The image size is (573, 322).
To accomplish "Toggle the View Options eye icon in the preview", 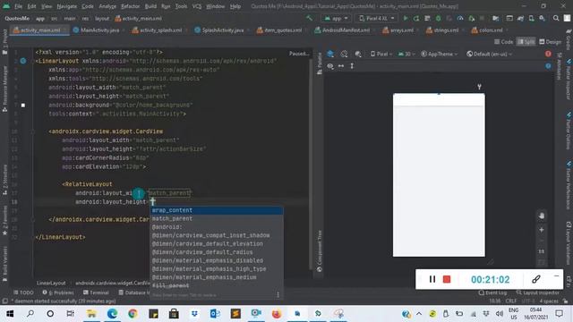I will 330,66.
